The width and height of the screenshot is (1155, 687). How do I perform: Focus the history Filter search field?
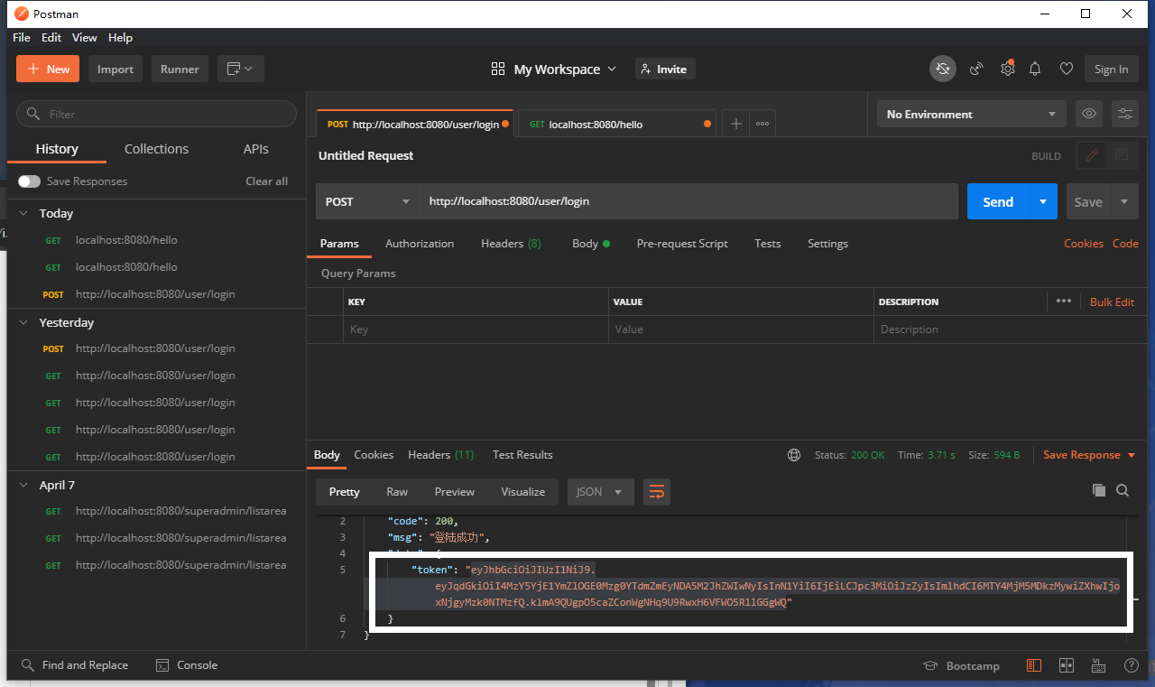(156, 114)
